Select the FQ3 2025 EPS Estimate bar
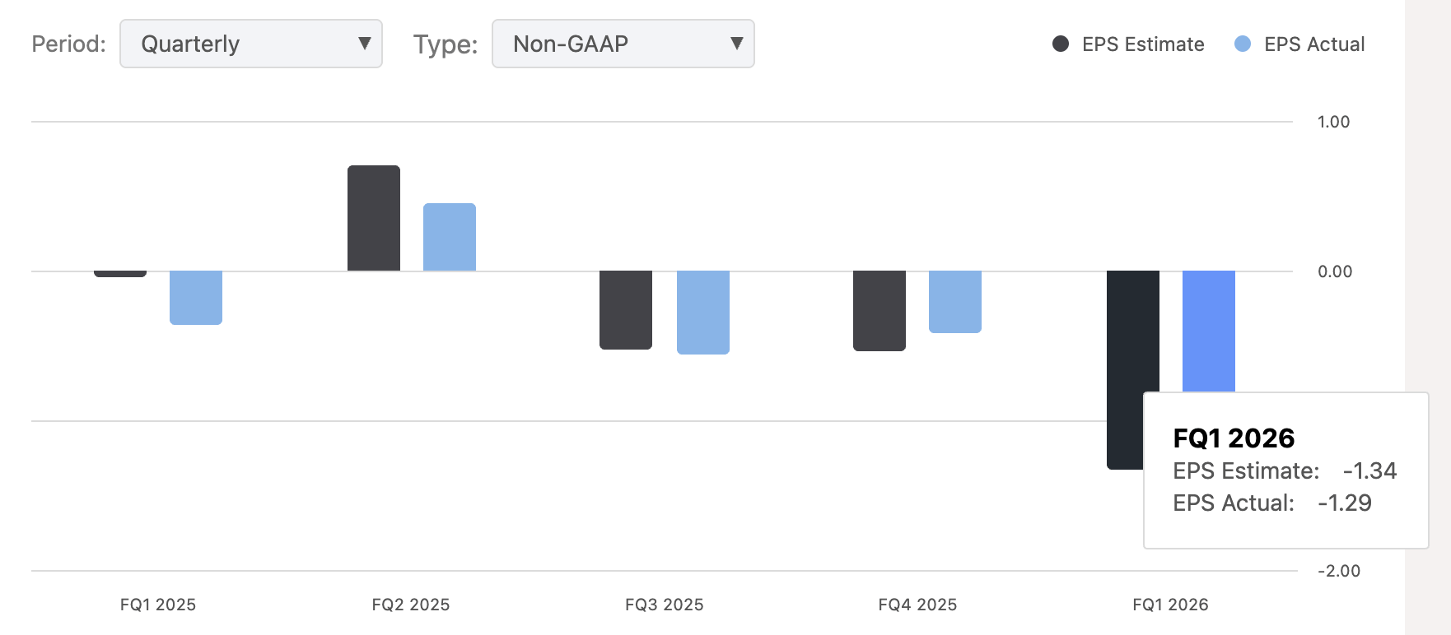The image size is (1451, 635). coord(626,309)
